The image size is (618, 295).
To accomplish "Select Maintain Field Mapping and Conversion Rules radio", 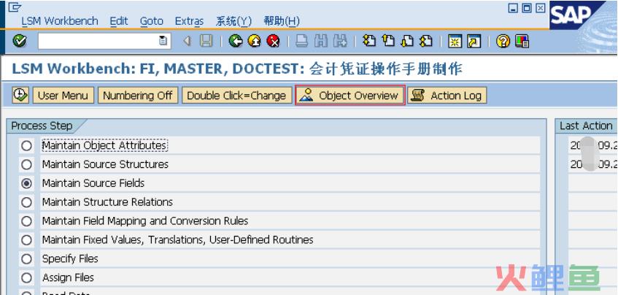I will click(x=26, y=221).
